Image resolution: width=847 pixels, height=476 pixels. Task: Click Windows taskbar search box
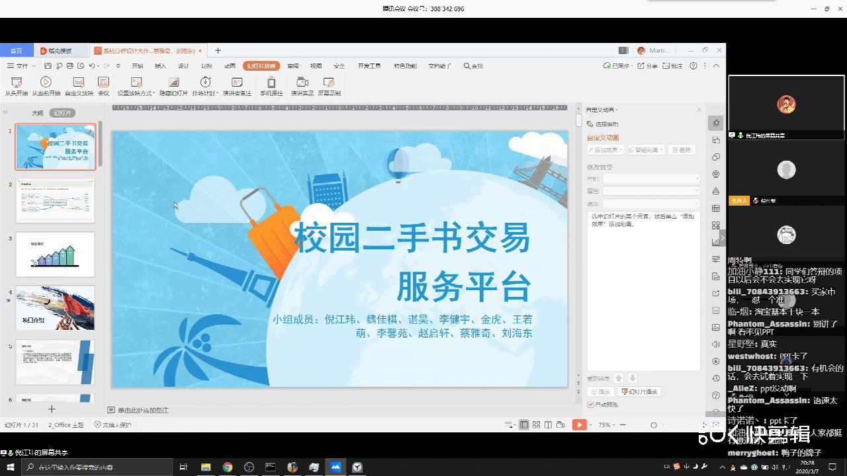pos(98,467)
